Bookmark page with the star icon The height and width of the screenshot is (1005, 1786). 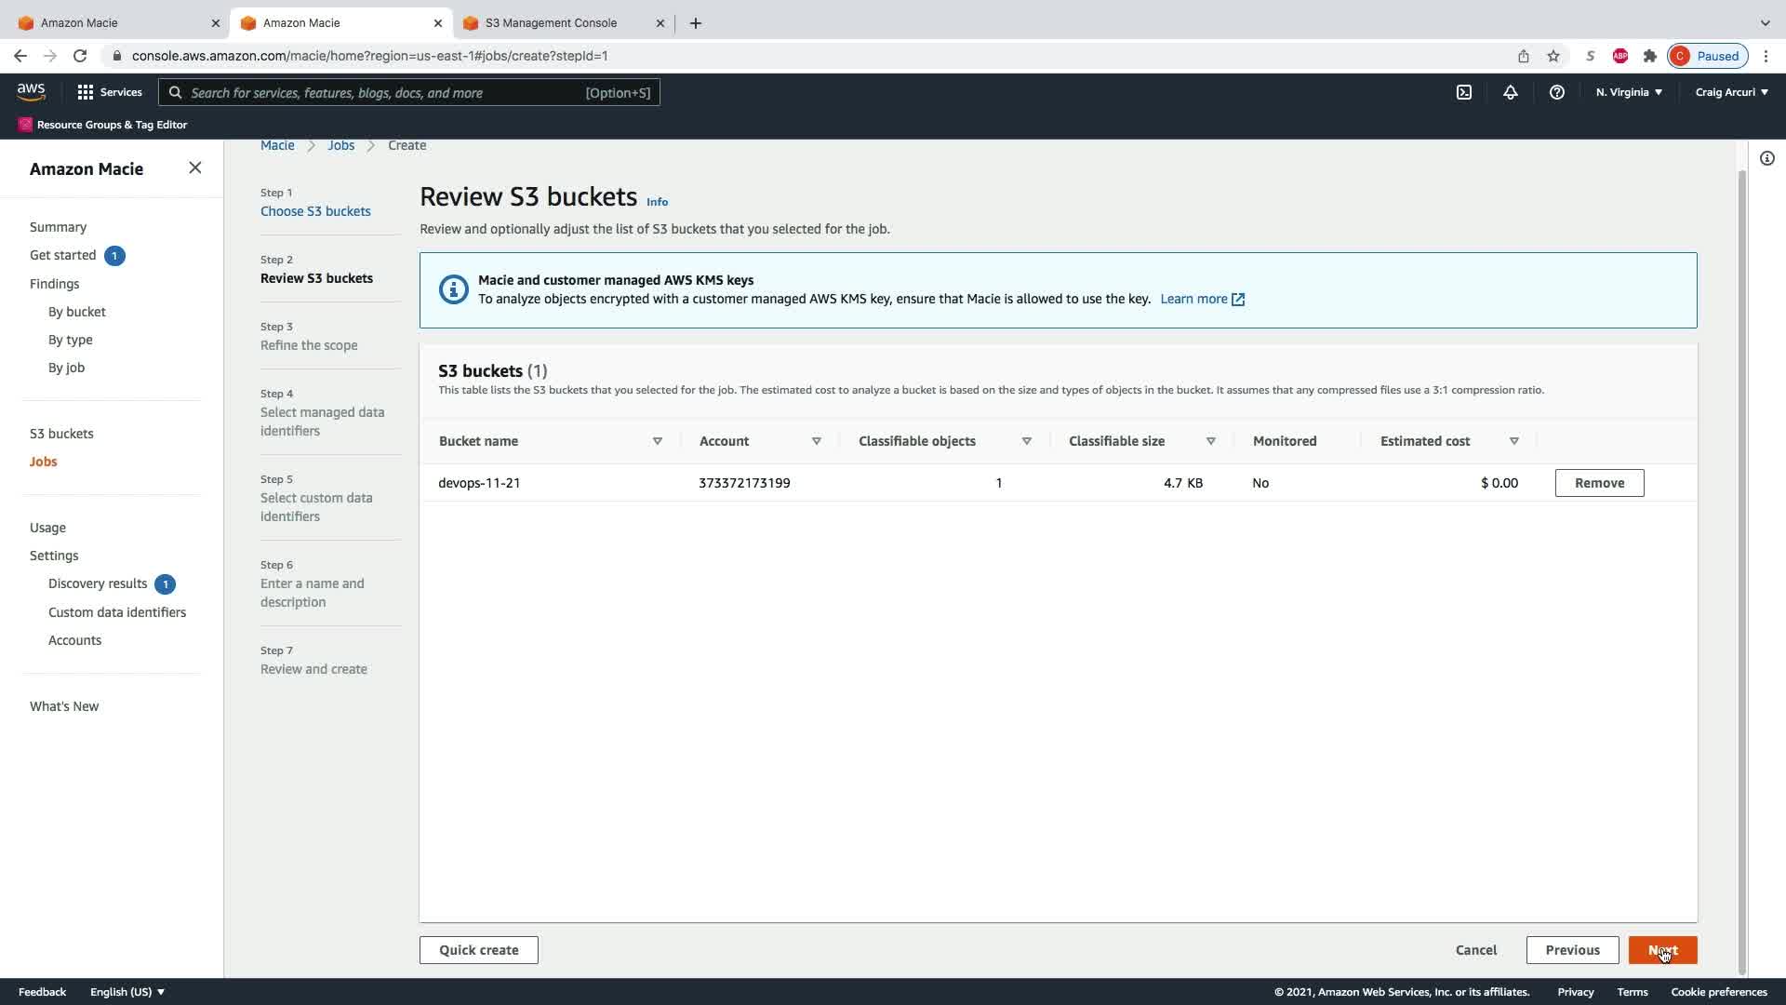(1553, 56)
